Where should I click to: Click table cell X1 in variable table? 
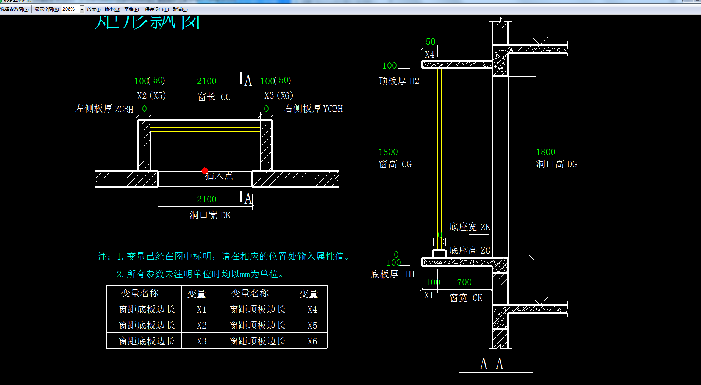(201, 310)
